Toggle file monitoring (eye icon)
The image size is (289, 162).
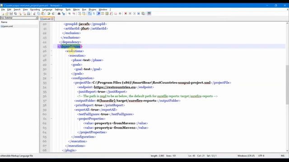coord(120,13)
